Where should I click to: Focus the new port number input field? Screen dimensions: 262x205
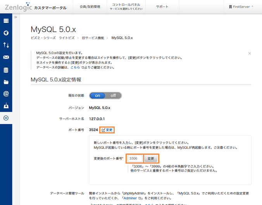point(135,159)
